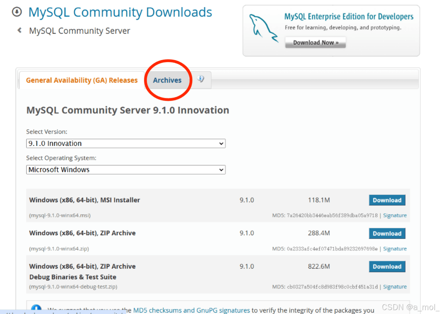441x314 pixels.
Task: Click the MySQL Community Downloads heading
Action: pyautogui.click(x=120, y=12)
